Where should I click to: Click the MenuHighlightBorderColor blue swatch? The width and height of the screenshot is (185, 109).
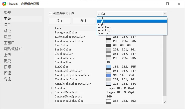click(109, 75)
